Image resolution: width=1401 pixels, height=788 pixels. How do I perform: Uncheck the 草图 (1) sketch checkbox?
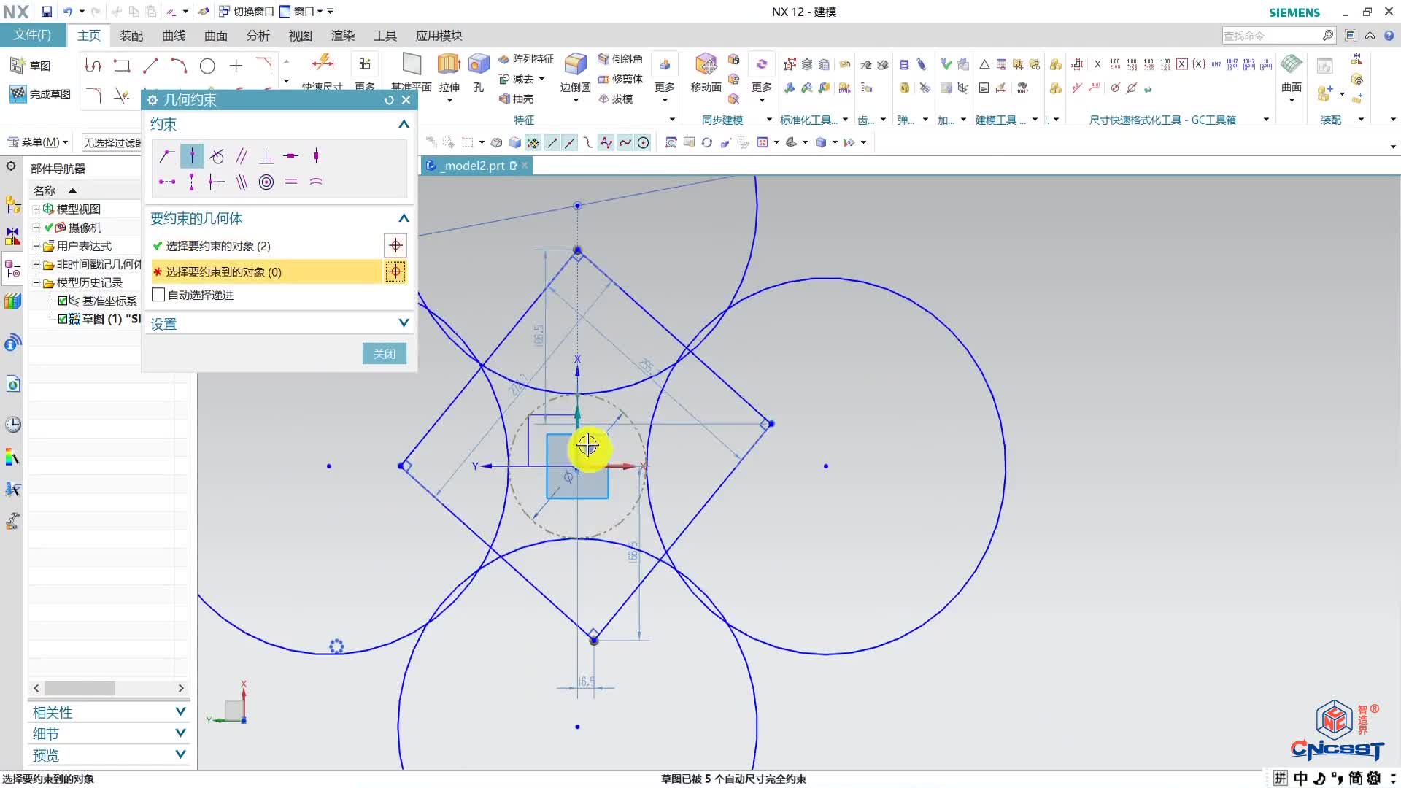(63, 319)
